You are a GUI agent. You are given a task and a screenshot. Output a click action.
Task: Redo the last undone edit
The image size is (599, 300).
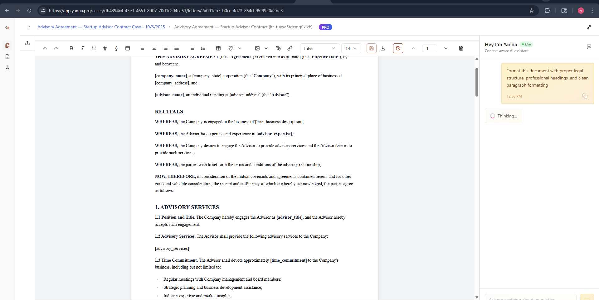pyautogui.click(x=56, y=48)
